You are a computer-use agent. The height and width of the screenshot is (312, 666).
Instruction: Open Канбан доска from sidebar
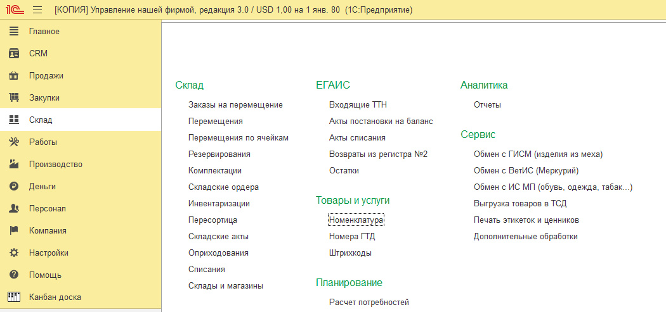[55, 297]
